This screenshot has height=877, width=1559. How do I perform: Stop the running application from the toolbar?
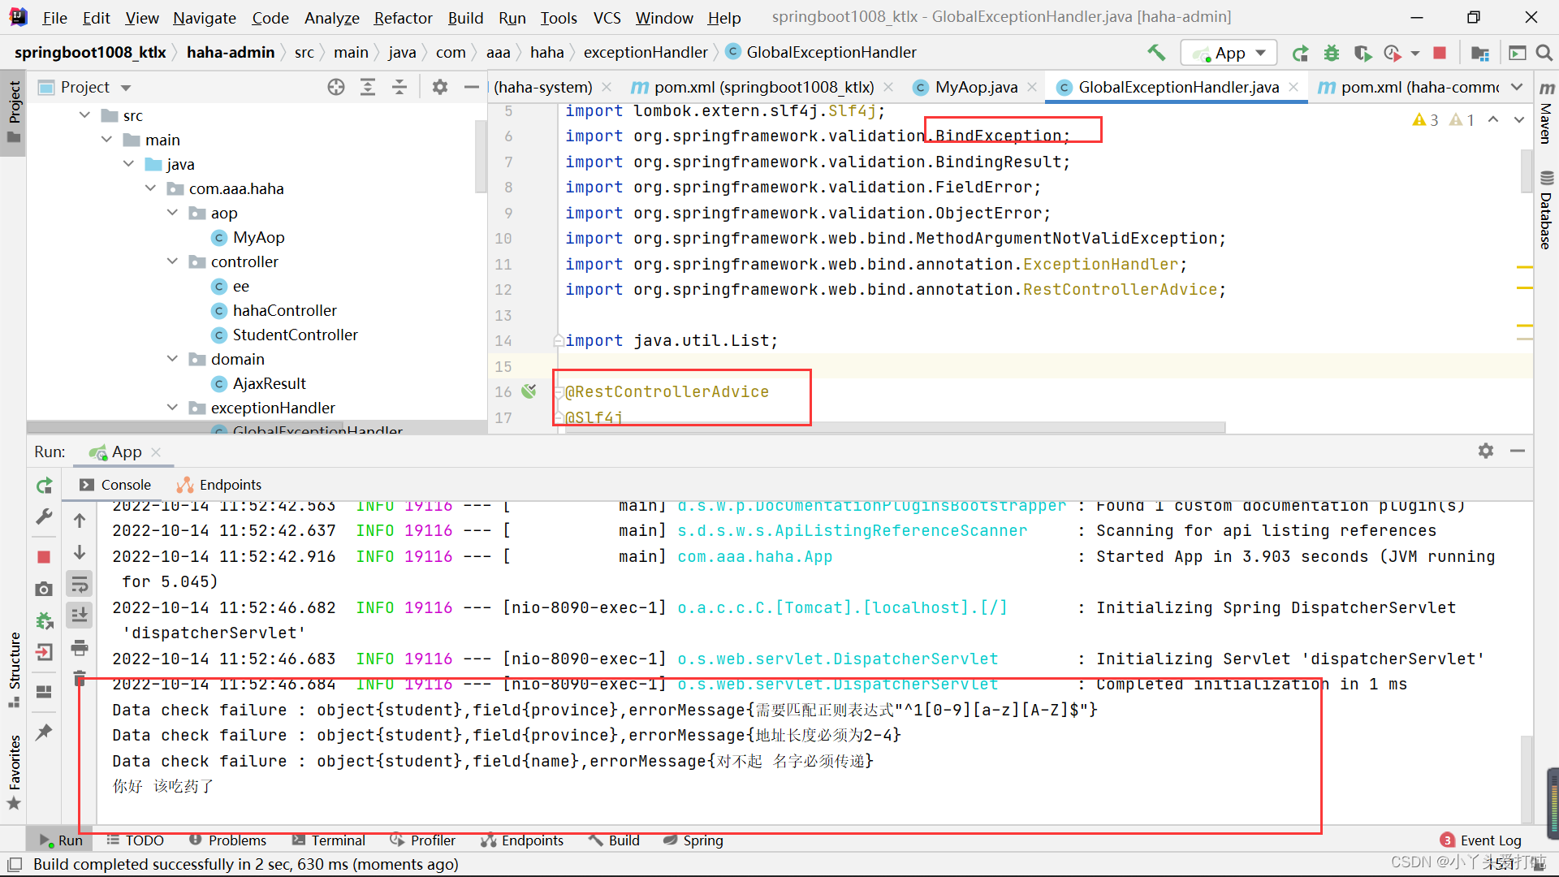coord(1440,53)
